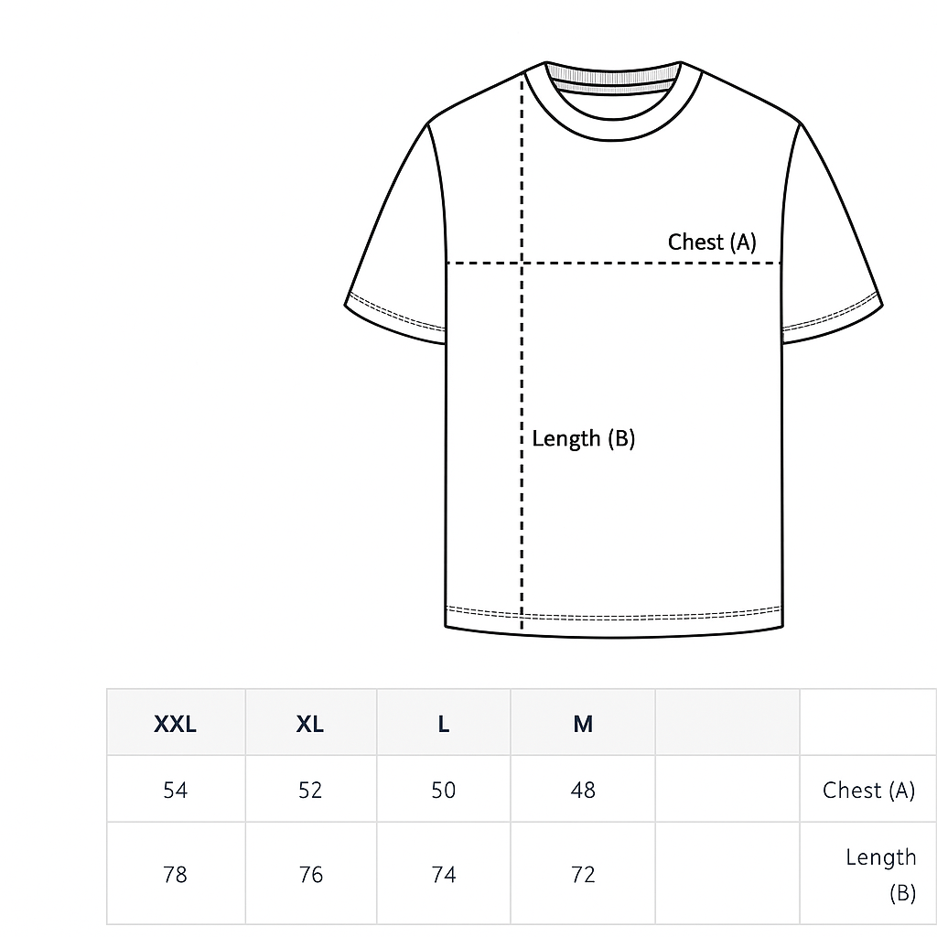Select the L length value 74
This screenshot has height=937, width=937.
444,874
